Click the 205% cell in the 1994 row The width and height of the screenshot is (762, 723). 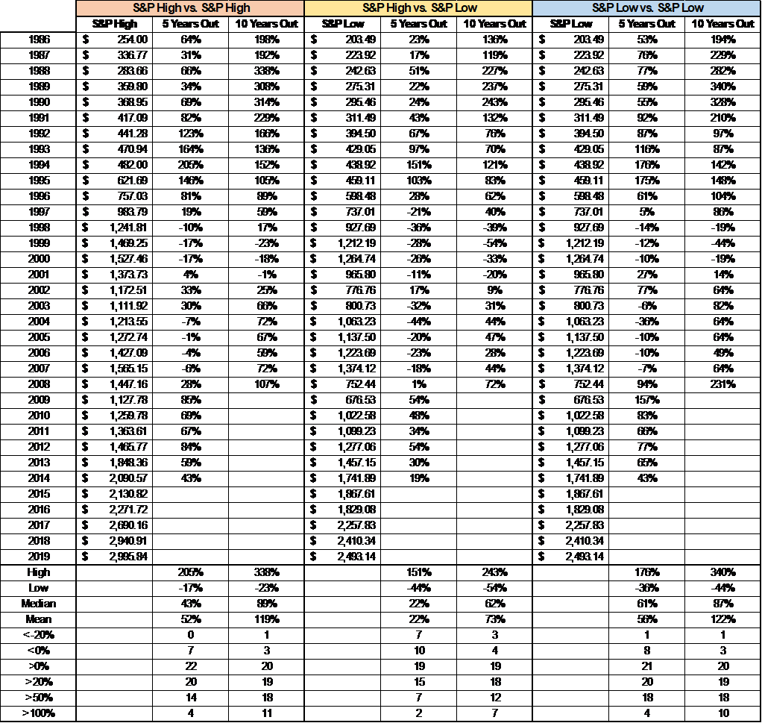pyautogui.click(x=190, y=164)
